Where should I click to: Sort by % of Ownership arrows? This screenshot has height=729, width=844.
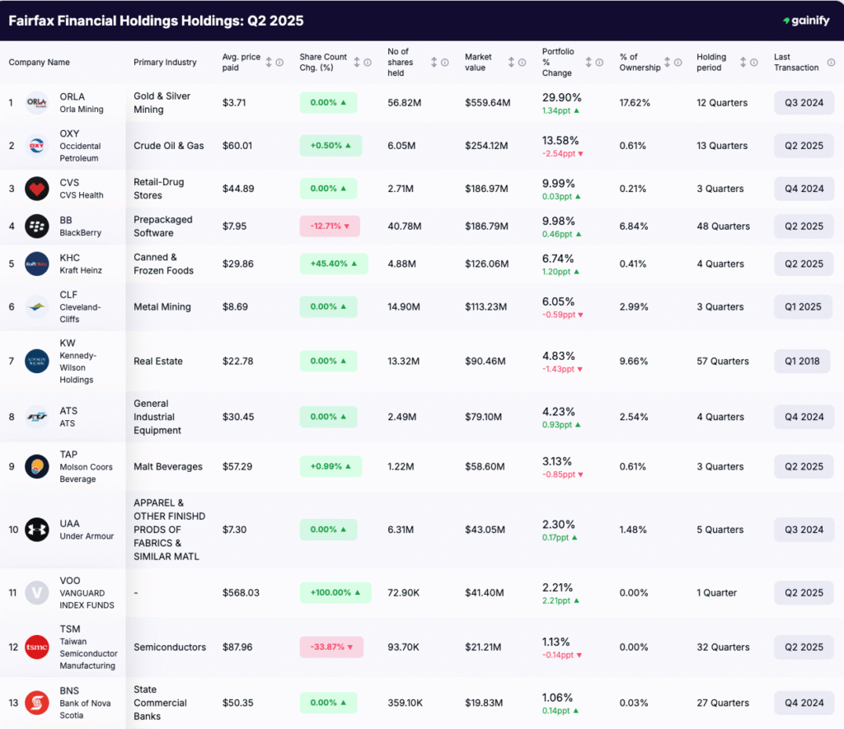click(x=666, y=63)
